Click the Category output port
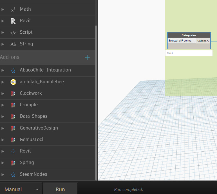The image size is (217, 194). click(203, 41)
